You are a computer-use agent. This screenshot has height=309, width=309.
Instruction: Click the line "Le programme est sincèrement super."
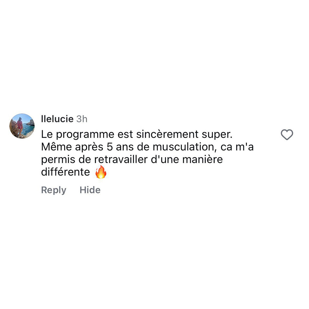point(136,134)
